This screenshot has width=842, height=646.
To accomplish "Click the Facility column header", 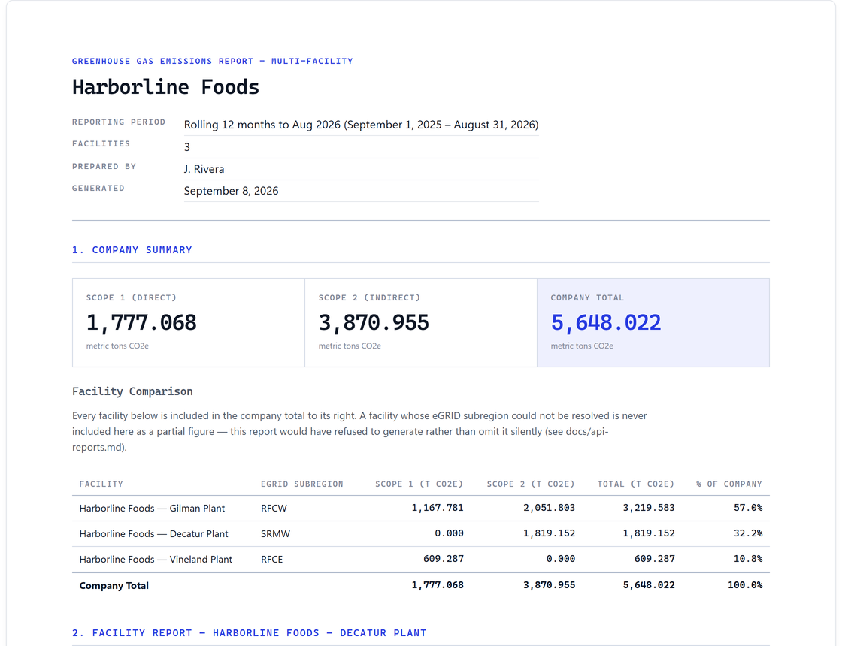I will (101, 484).
